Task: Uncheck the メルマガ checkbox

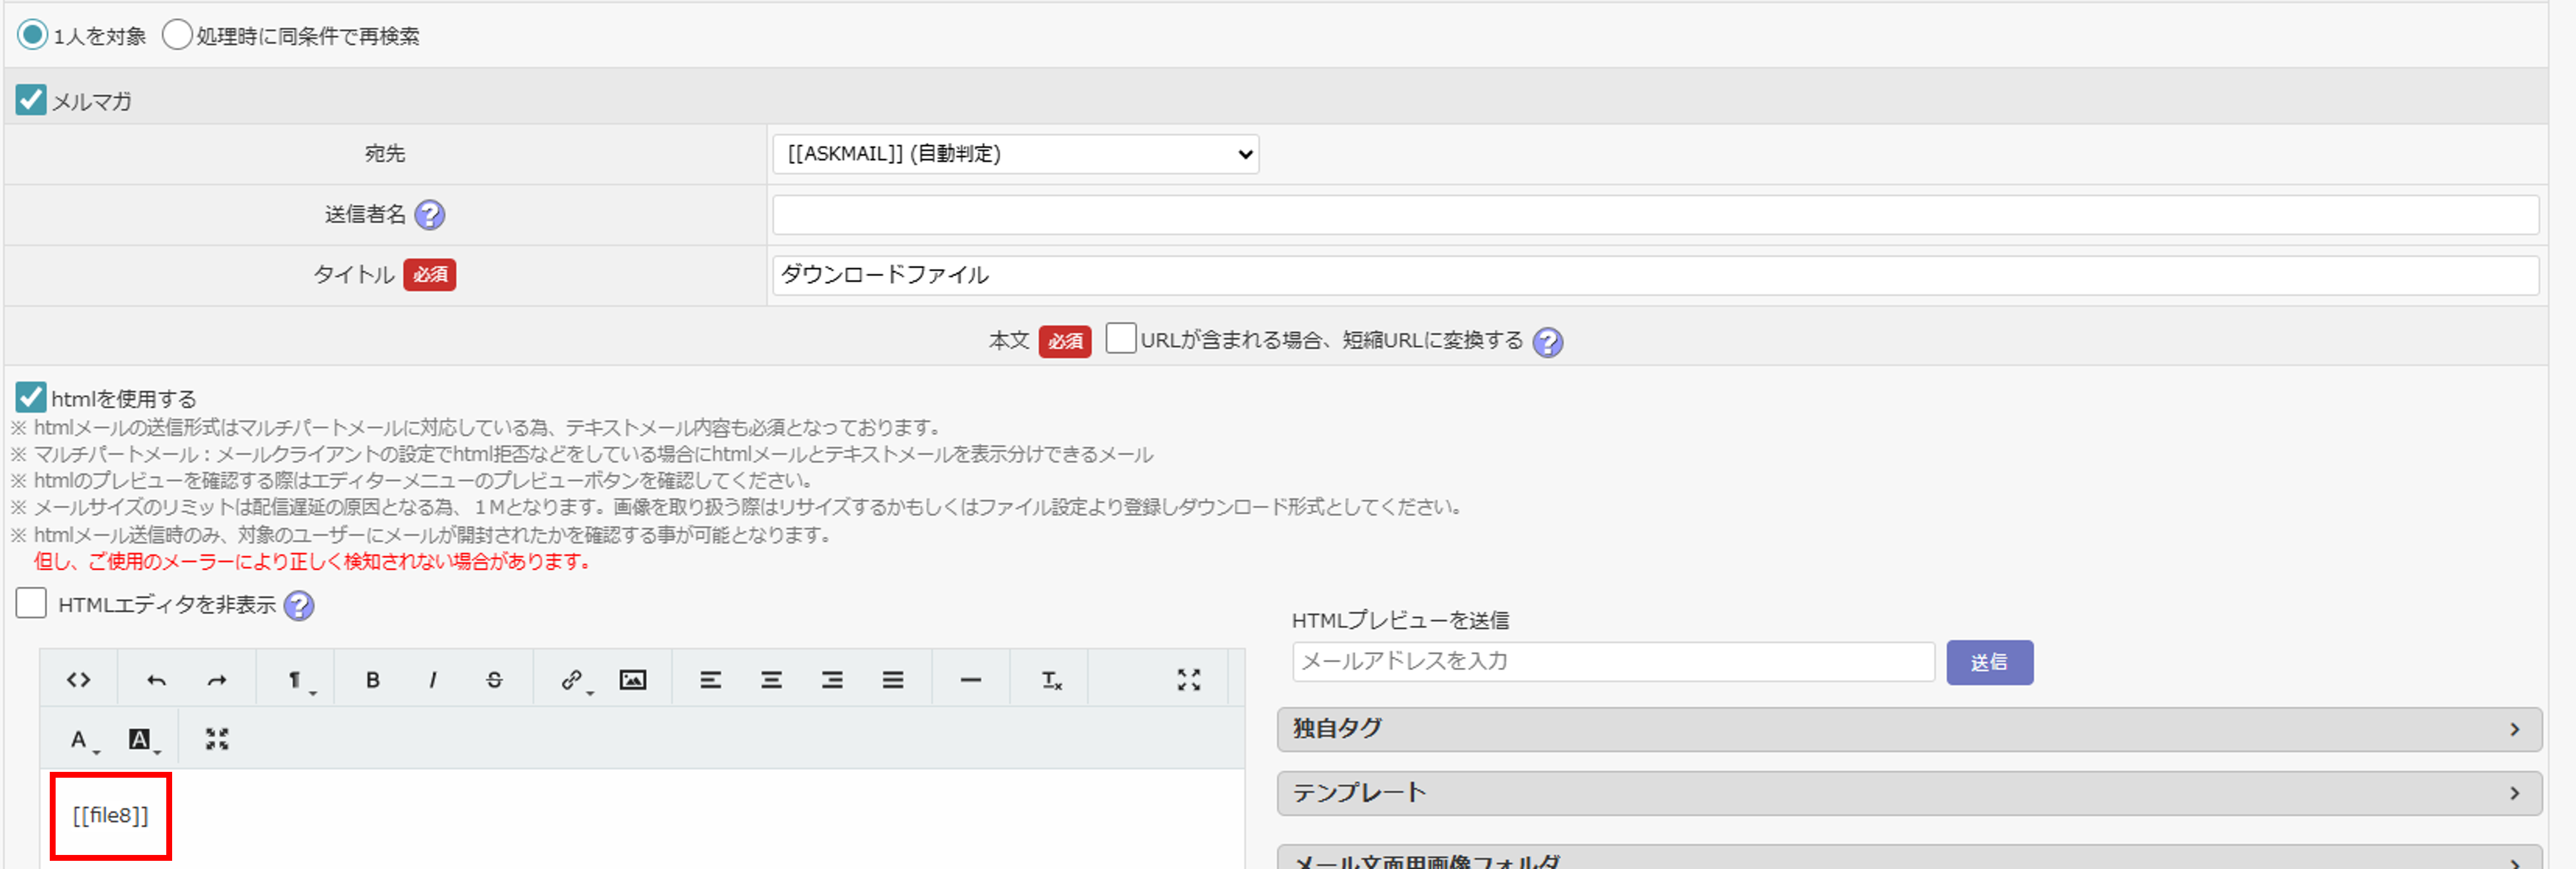Action: pyautogui.click(x=31, y=100)
